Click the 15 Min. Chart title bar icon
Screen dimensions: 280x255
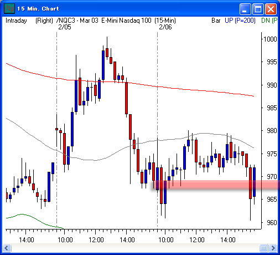tap(9, 8)
